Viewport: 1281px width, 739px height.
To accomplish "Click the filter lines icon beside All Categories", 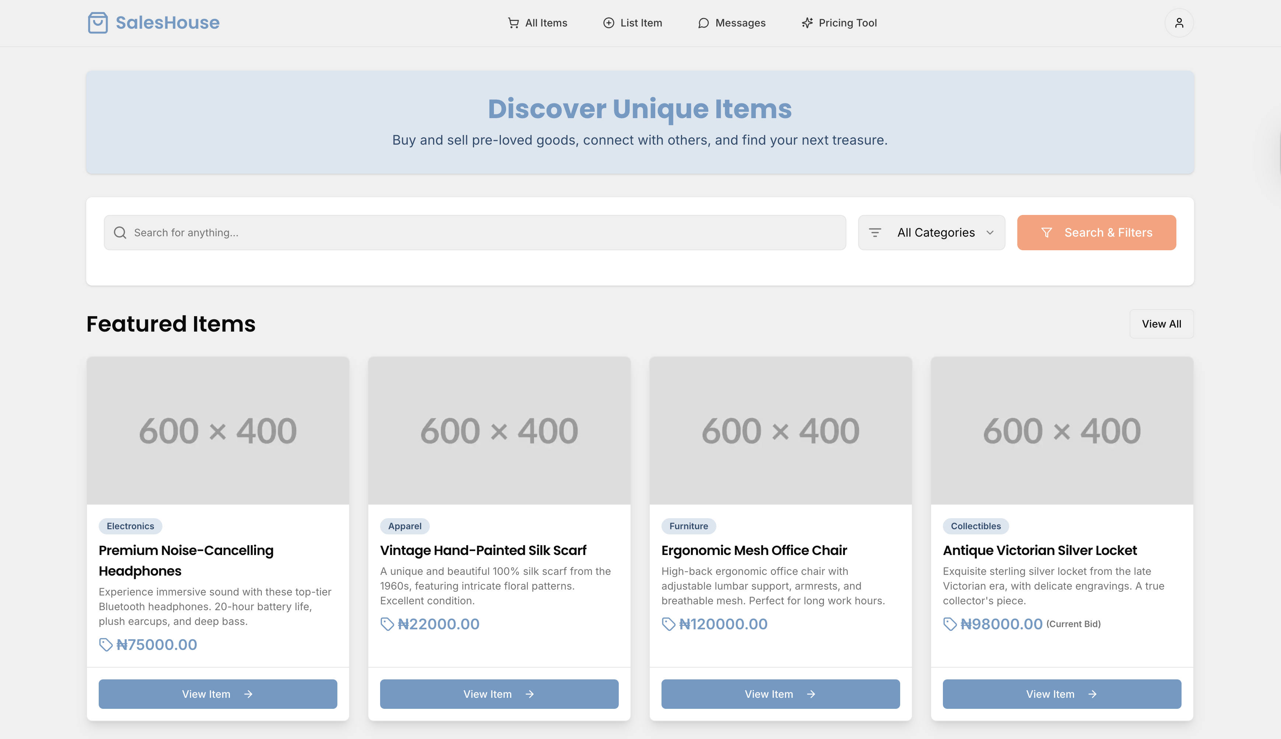I will (875, 233).
